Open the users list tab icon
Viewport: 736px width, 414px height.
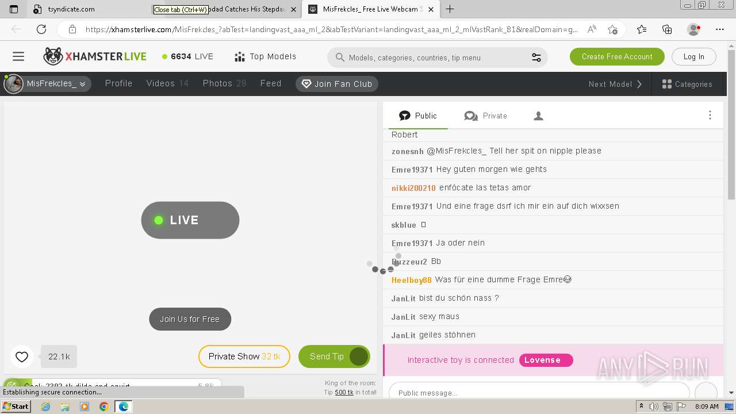(538, 116)
